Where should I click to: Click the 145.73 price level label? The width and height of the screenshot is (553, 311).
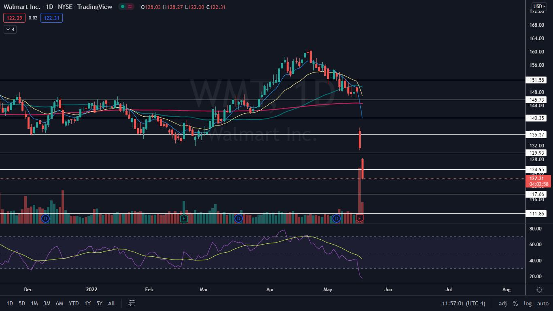pyautogui.click(x=536, y=100)
